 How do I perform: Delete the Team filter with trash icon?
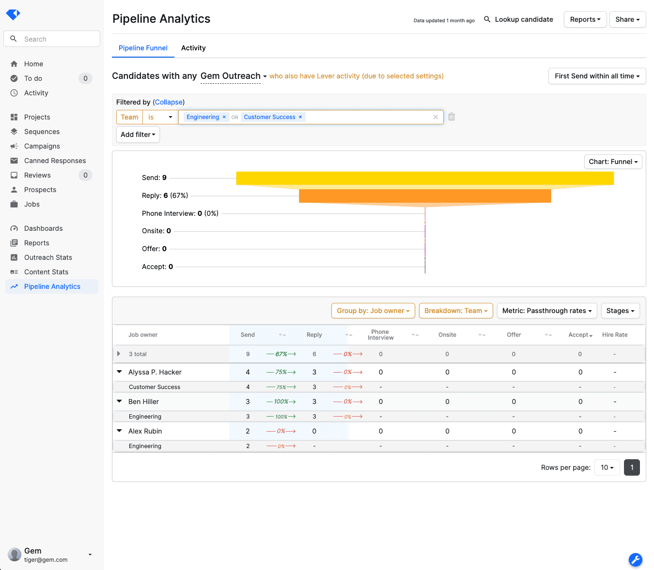452,117
